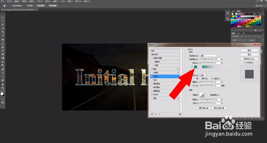Image resolution: width=267 pixels, height=143 pixels.
Task: Check the 消除锯齿 anti-alias checkbox
Action: pos(208,95)
